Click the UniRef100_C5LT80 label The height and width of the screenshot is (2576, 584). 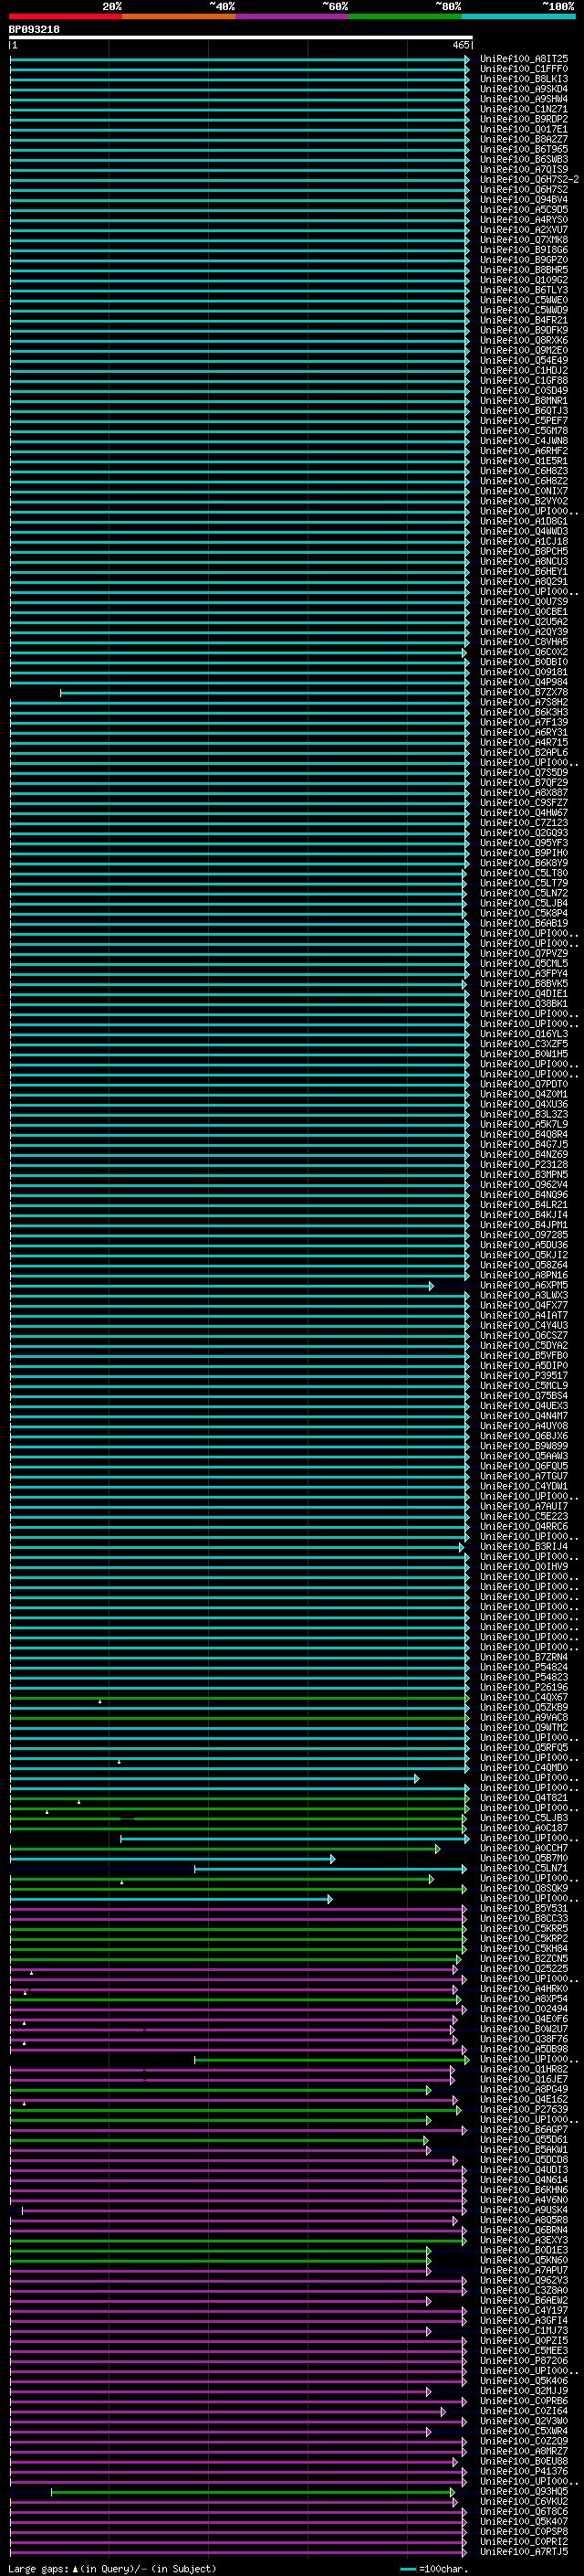523,873
